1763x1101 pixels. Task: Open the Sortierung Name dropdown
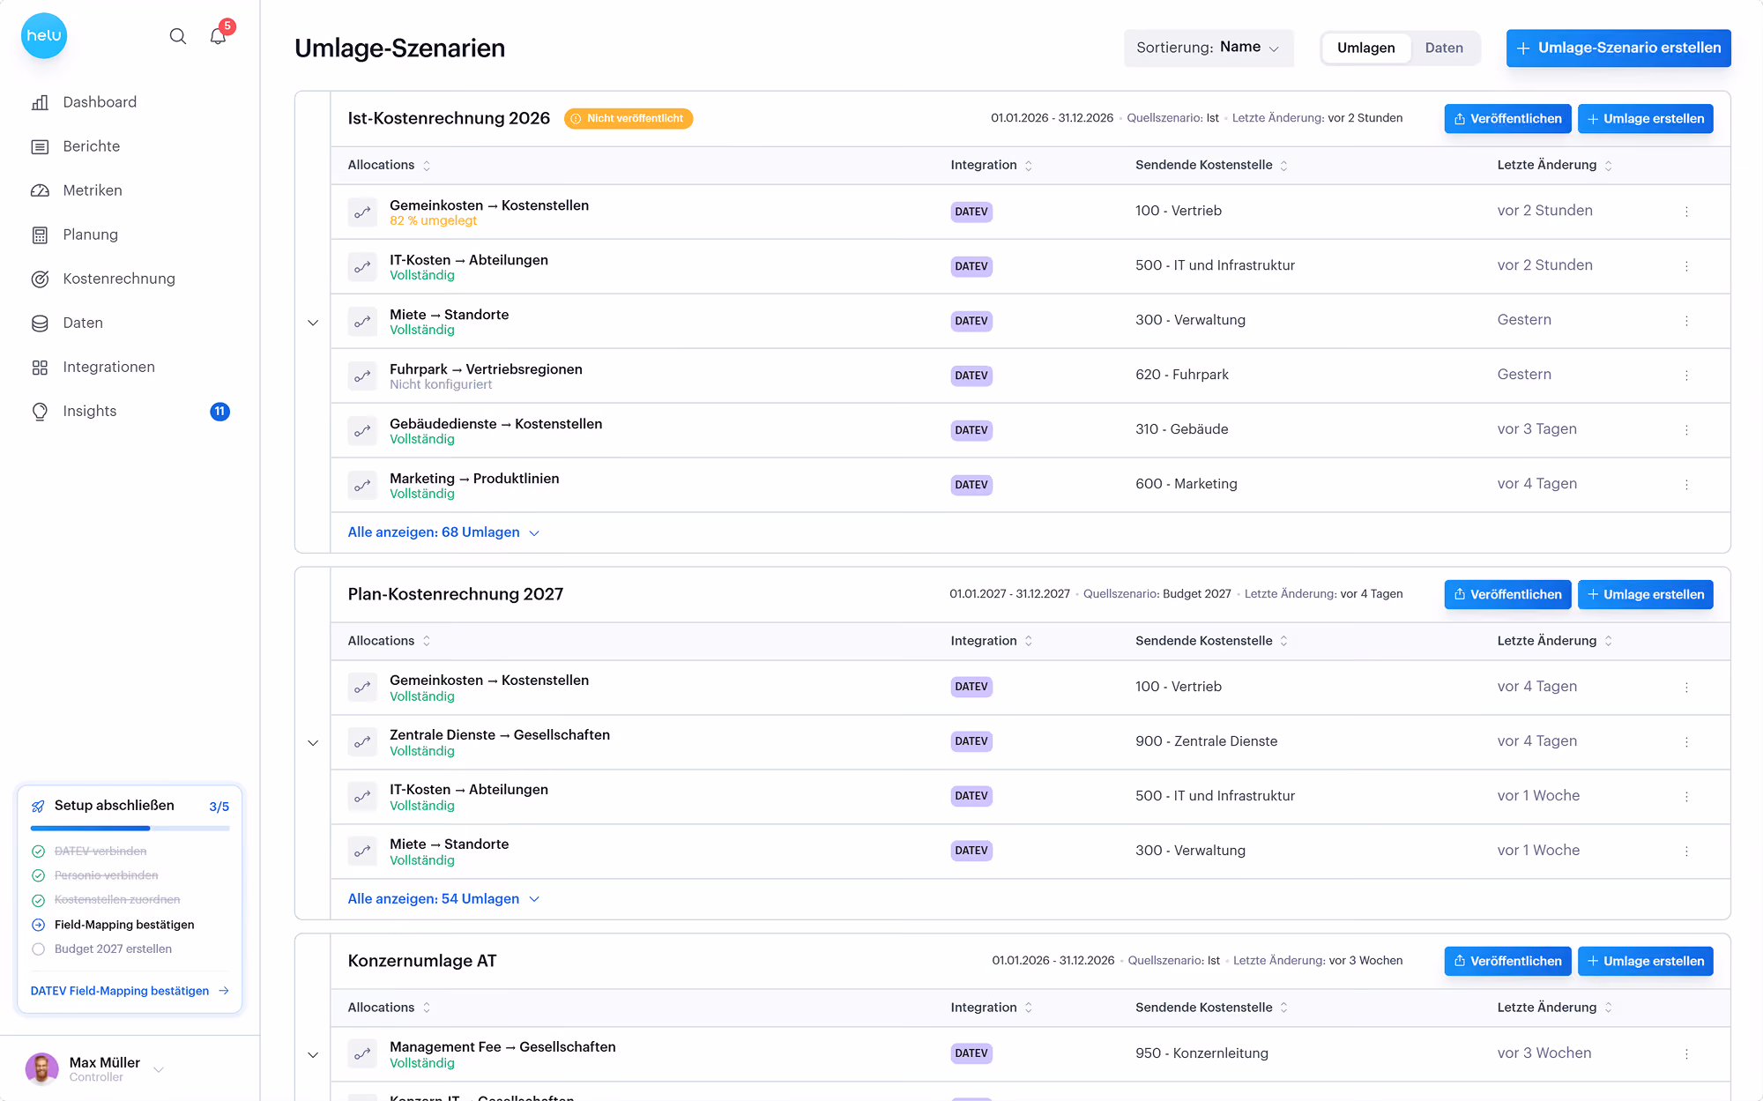1208,48
